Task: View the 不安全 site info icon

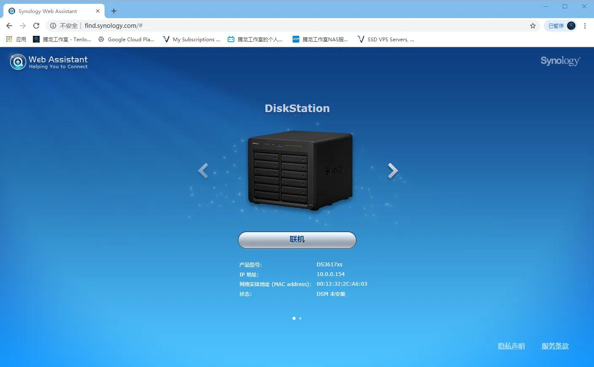Action: tap(53, 26)
